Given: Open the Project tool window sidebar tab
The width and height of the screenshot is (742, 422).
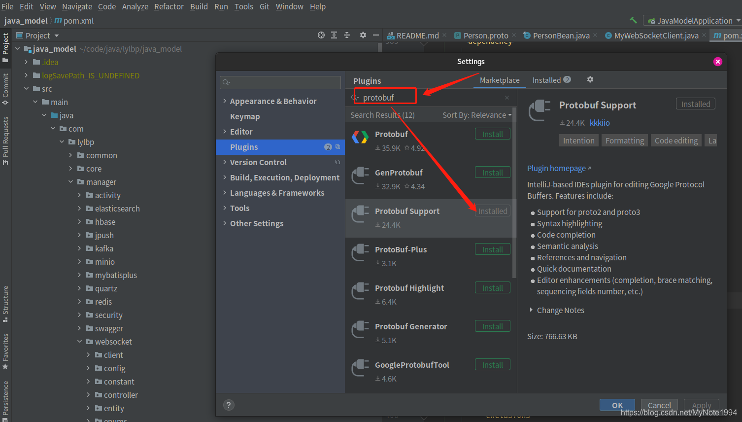Looking at the screenshot, I should (5, 47).
